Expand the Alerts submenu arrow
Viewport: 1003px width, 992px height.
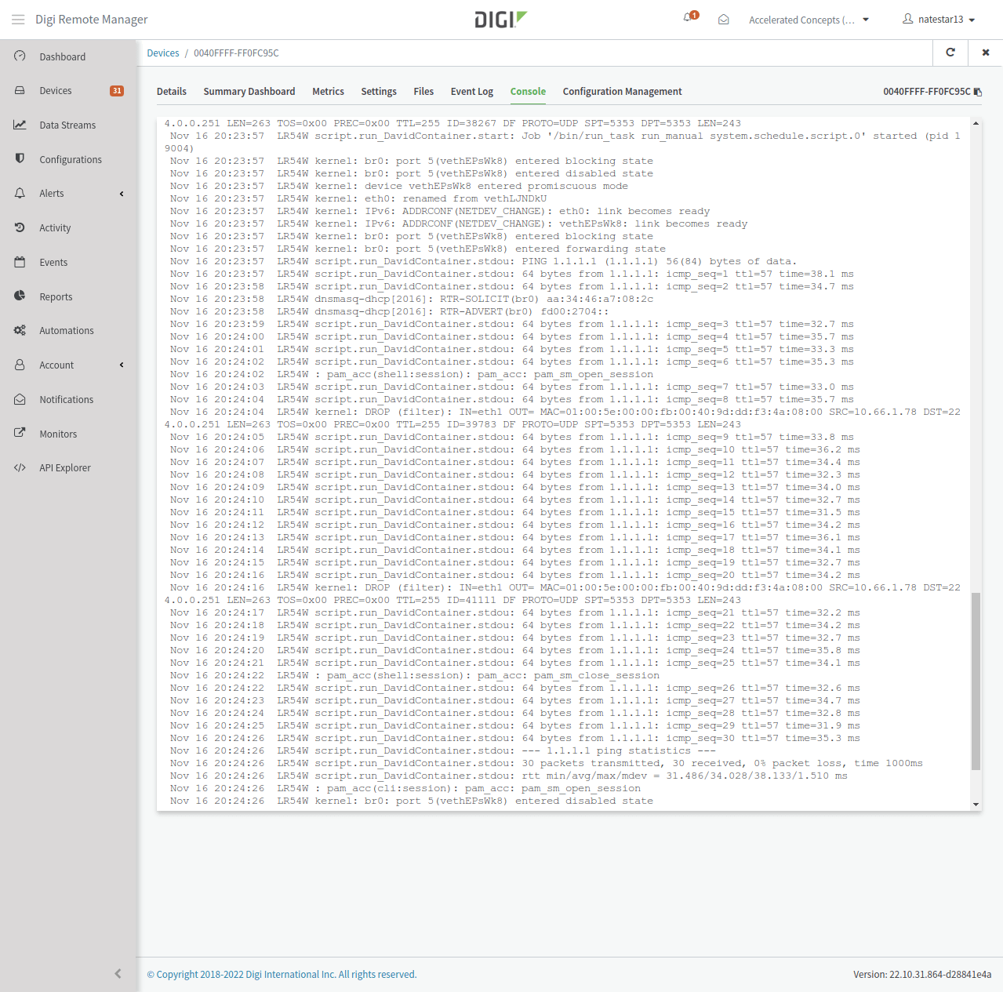point(122,194)
